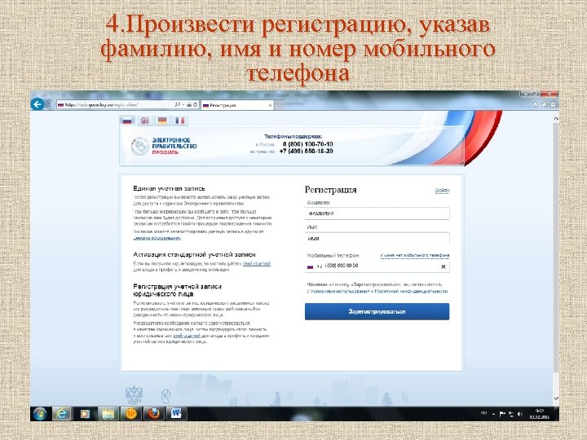587x440 pixels.
Task: Click heading 'Активация стандартной учетной записи'
Action: [194, 254]
